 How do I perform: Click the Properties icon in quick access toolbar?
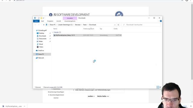click(x=39, y=18)
